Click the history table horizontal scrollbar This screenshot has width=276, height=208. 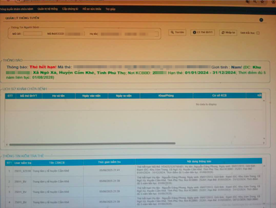point(92,144)
